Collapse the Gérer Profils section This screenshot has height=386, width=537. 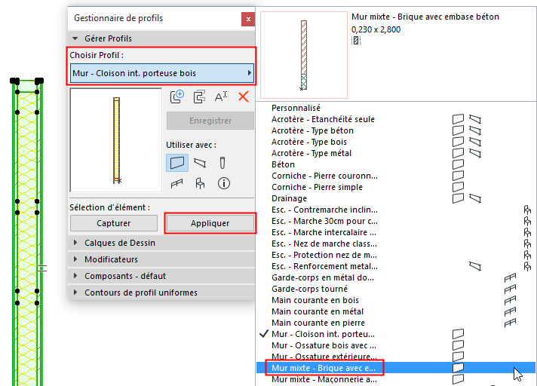click(161, 38)
